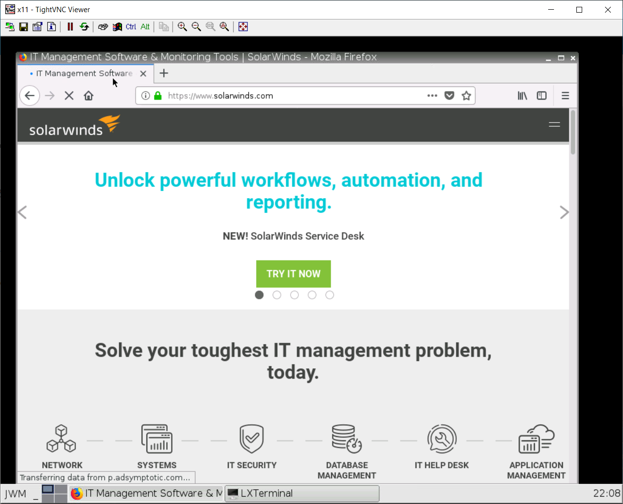This screenshot has width=623, height=504.
Task: Select first carousel dot indicator
Action: 260,295
